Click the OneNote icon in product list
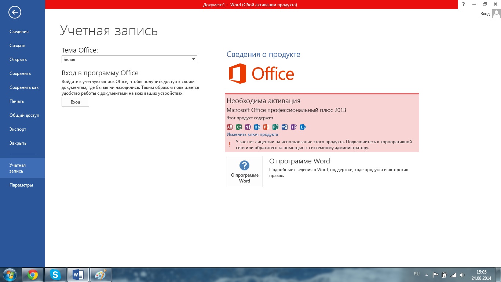 tap(248, 127)
